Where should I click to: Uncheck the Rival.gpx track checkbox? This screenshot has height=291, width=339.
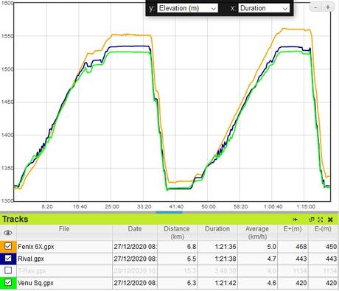click(8, 259)
